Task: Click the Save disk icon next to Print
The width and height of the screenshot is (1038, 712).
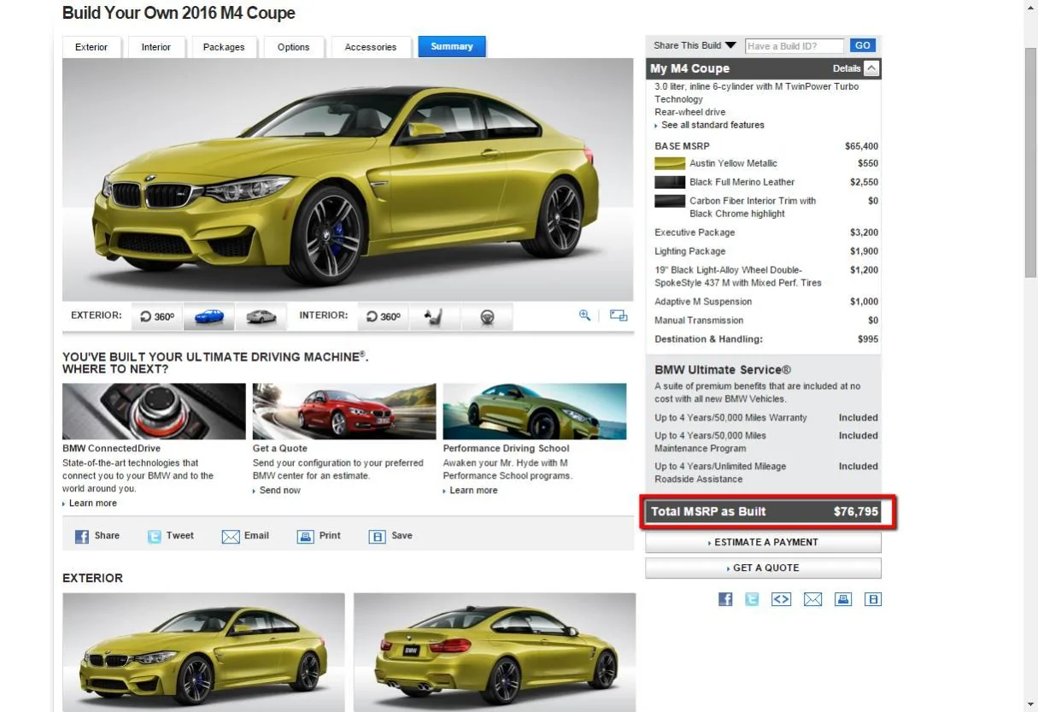Action: [x=378, y=537]
